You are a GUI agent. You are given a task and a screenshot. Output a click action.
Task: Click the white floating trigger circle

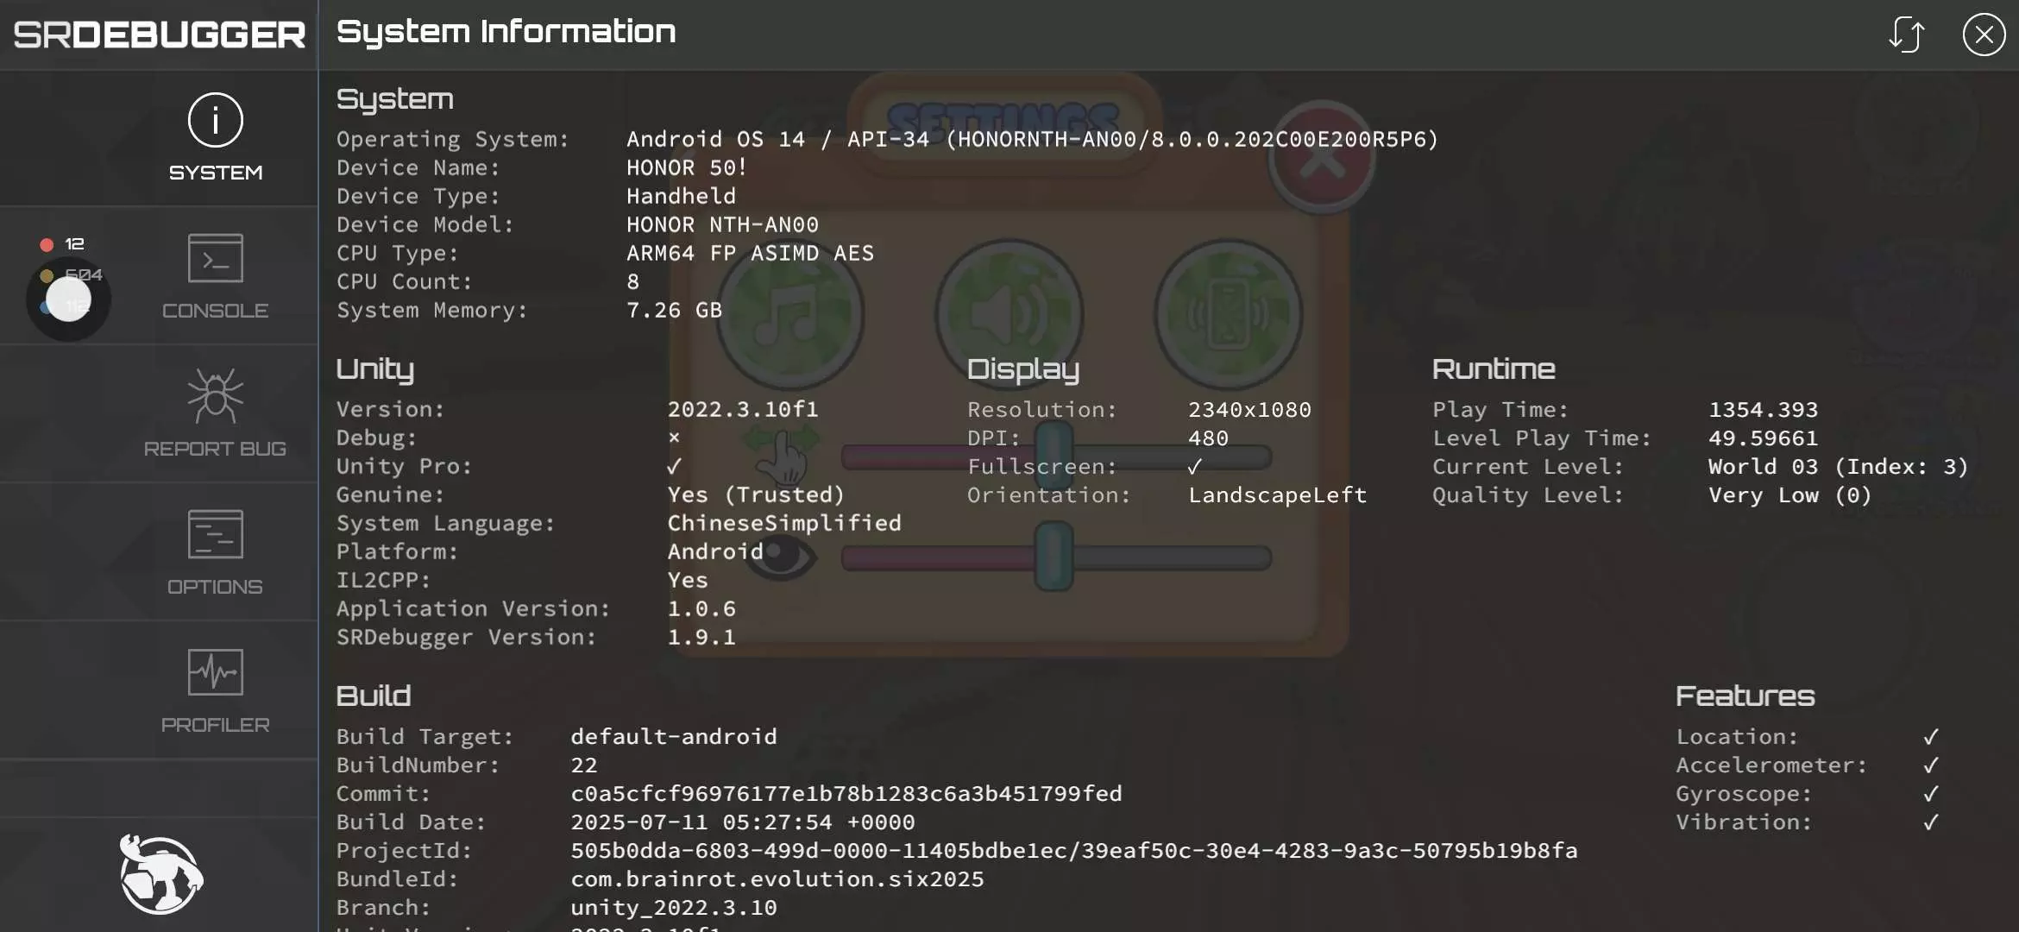68,299
